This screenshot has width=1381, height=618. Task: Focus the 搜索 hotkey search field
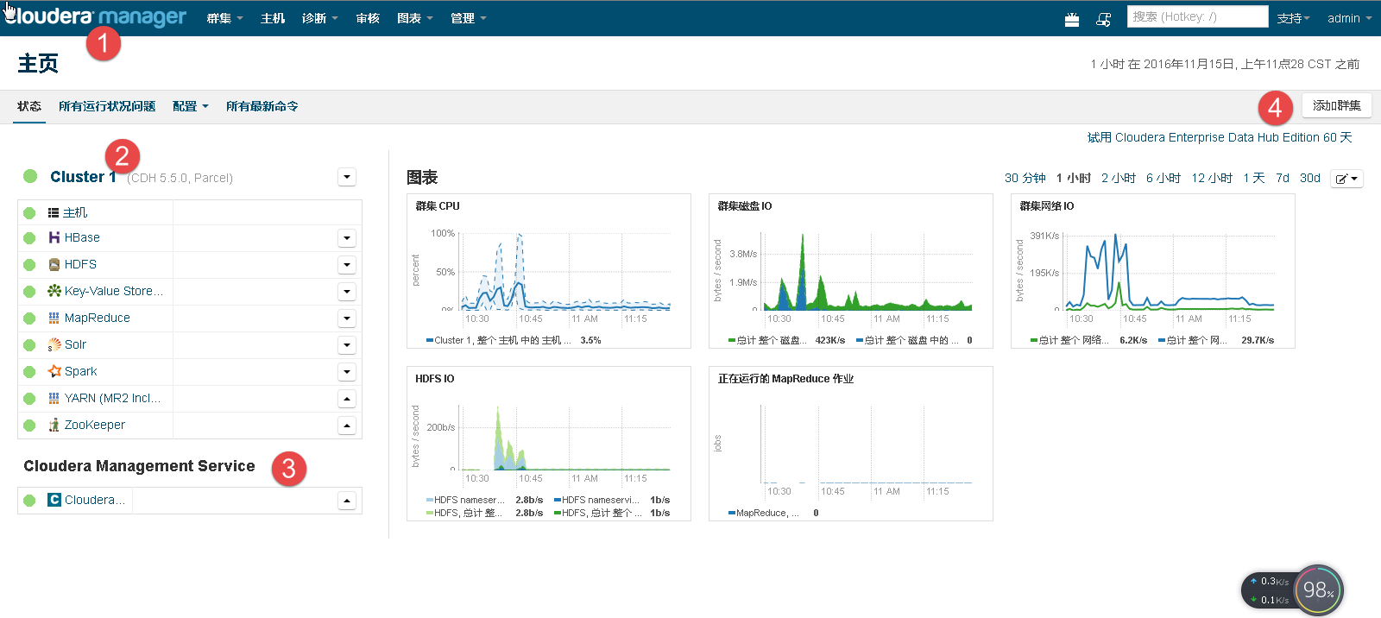[x=1197, y=16]
